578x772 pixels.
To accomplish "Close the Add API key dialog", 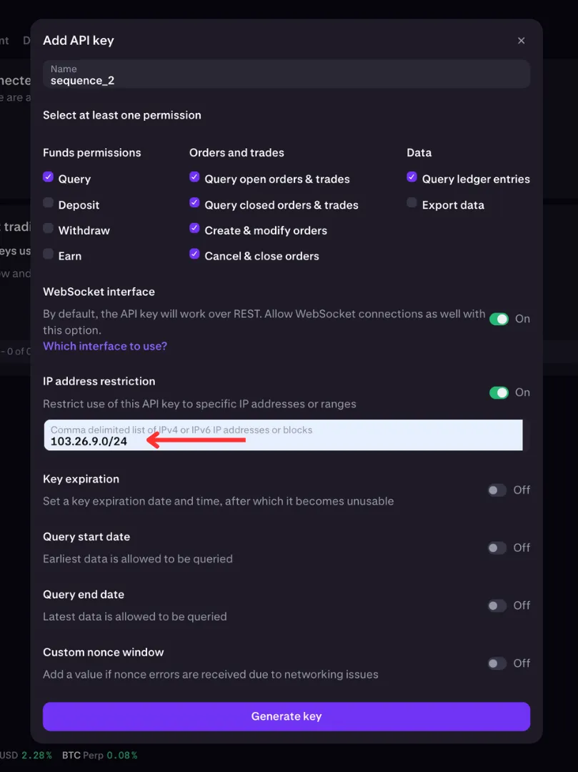I will [521, 40].
